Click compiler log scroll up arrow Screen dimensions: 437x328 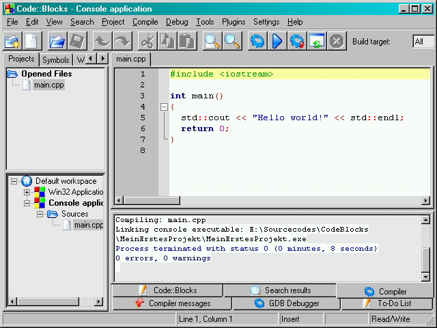425,220
